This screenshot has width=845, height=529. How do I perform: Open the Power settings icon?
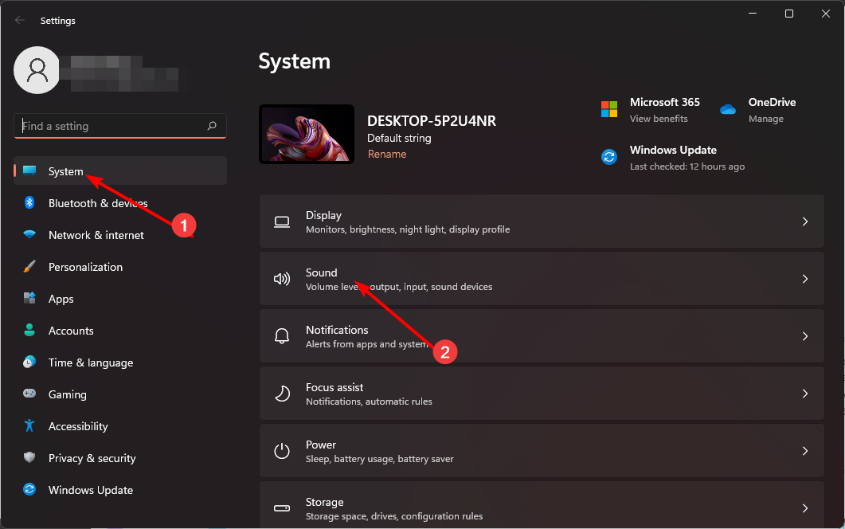(281, 450)
